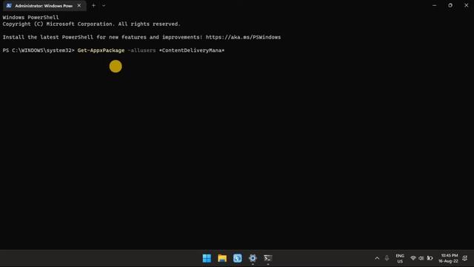The image size is (474, 267).
Task: Click the Copyright Microsoft Corporation line
Action: click(91, 24)
